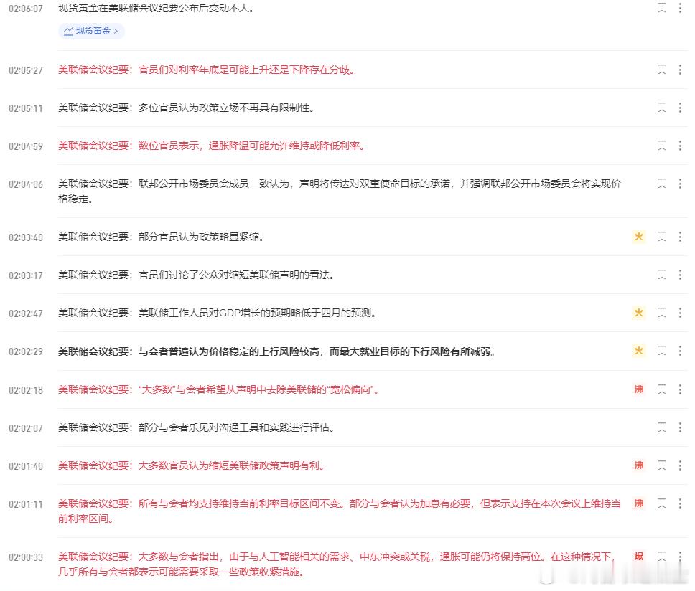This screenshot has height=591, width=695.
Task: Open more options for 02:03:17 news
Action: 680,275
